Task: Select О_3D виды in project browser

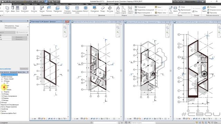Action: point(5,94)
